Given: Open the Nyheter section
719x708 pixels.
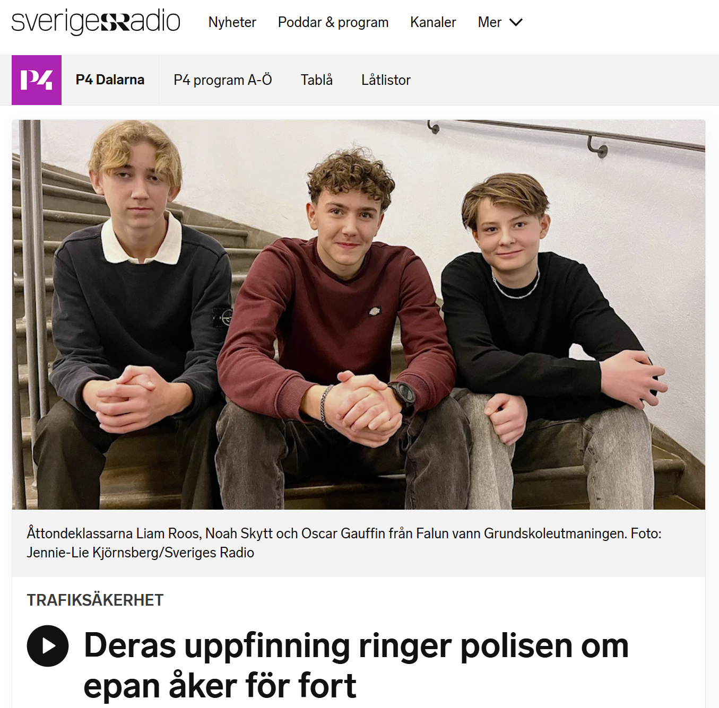Looking at the screenshot, I should pyautogui.click(x=232, y=22).
